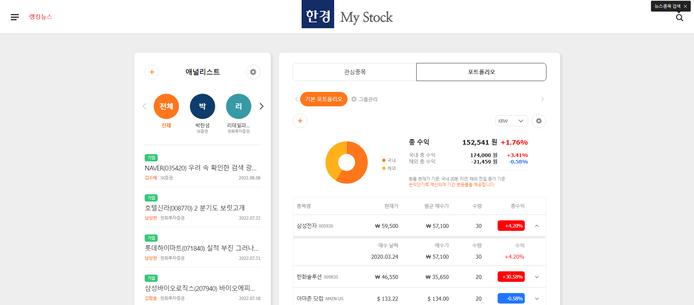Screen dimensions: 694x305
Task: Click stock name 삼성전자 005930
Action: tap(315, 226)
